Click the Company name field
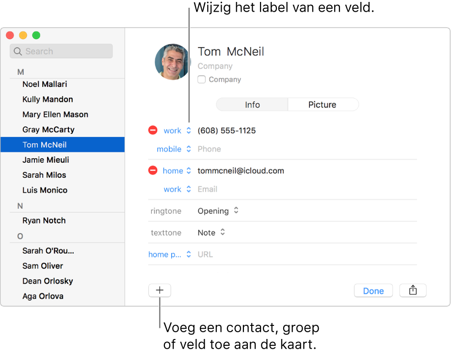 tap(215, 66)
